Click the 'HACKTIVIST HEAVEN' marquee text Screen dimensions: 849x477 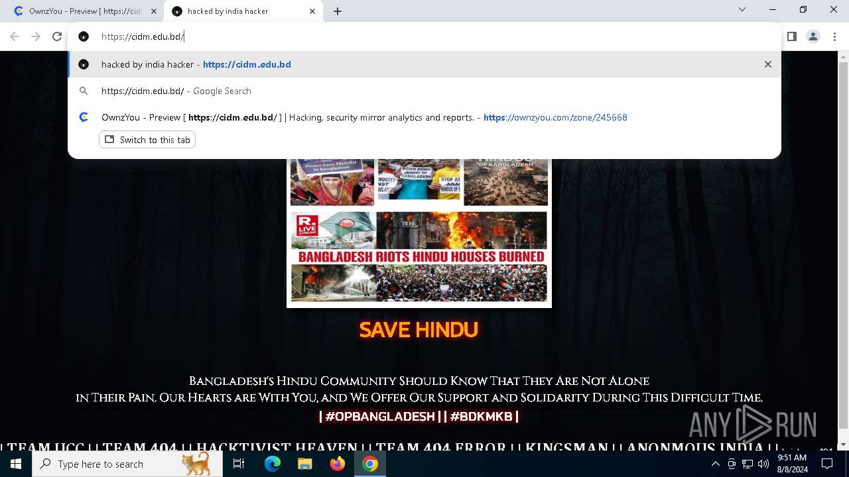point(277,448)
